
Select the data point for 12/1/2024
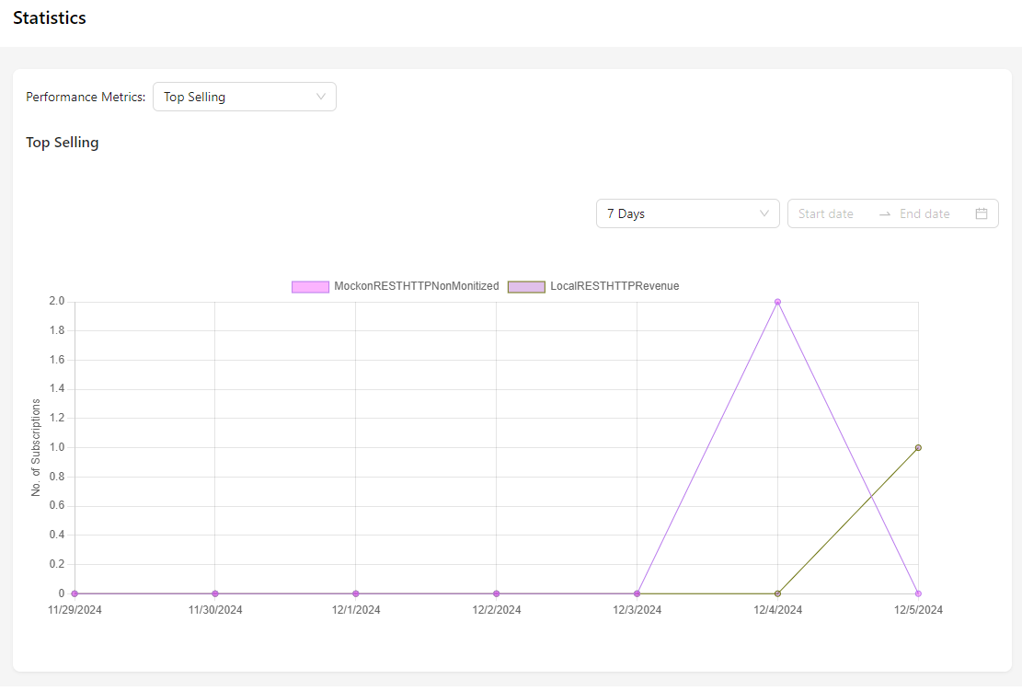356,593
